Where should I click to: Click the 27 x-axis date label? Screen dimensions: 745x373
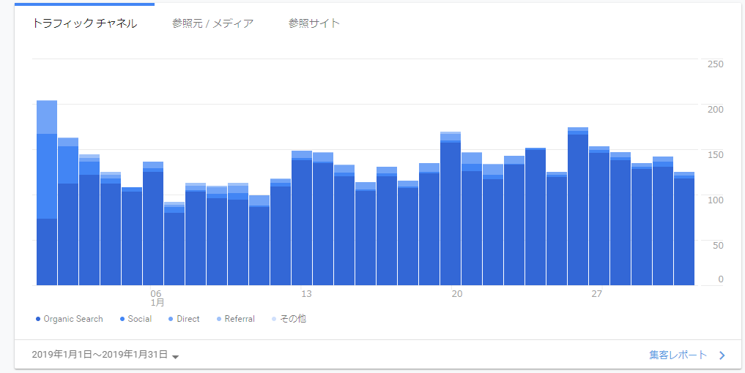[597, 294]
